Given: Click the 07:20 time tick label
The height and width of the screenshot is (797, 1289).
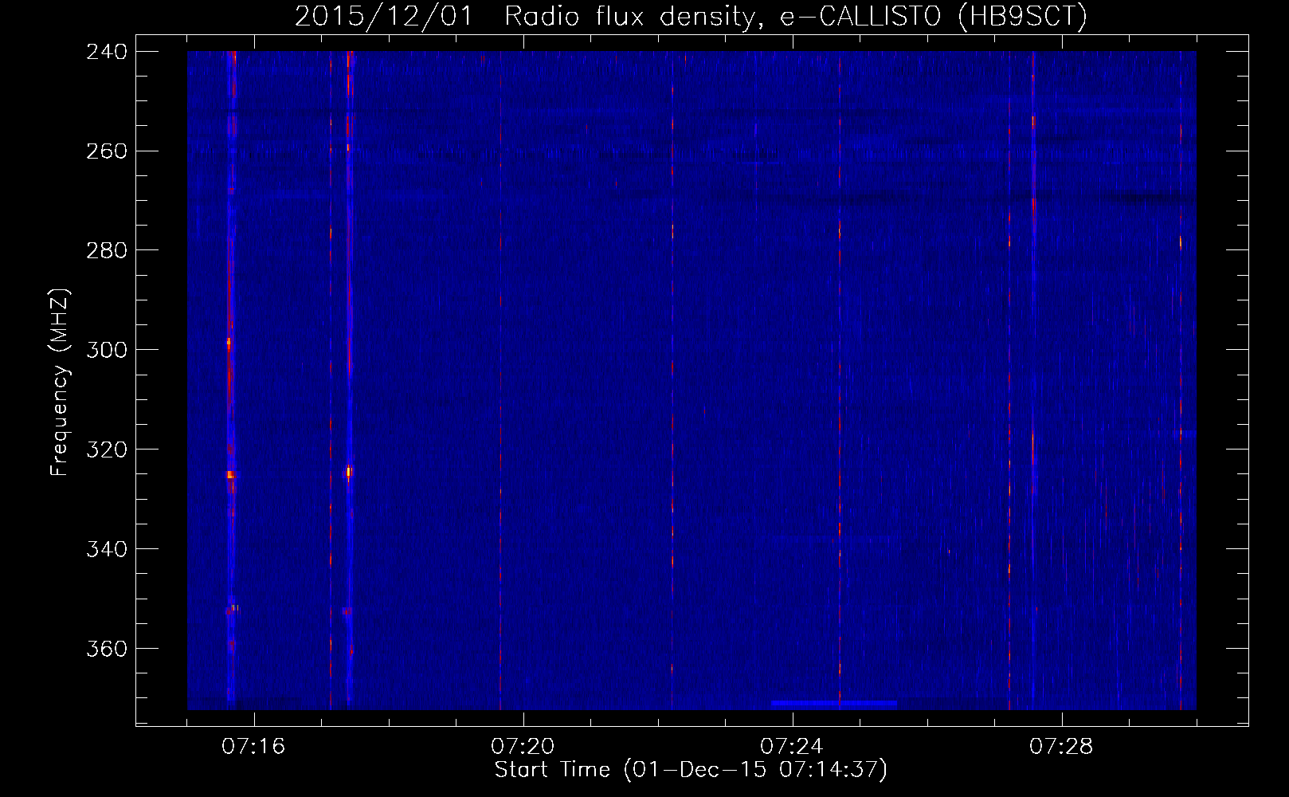Looking at the screenshot, I should click(x=523, y=747).
